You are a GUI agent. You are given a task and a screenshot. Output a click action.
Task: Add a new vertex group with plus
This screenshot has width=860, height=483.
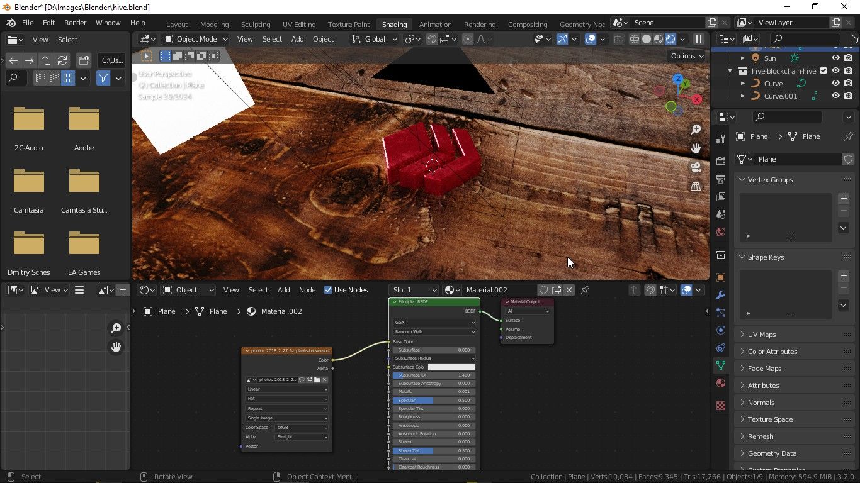(x=844, y=199)
